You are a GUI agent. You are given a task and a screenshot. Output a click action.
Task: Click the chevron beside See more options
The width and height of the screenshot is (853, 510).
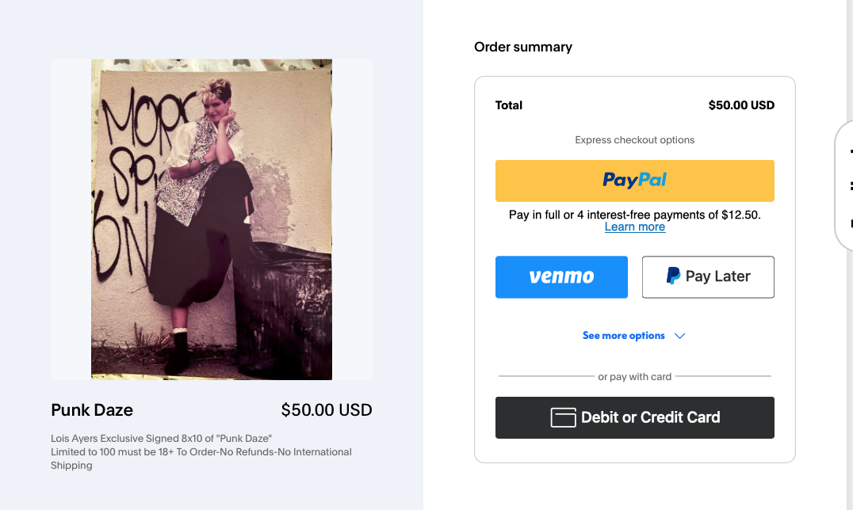coord(679,336)
